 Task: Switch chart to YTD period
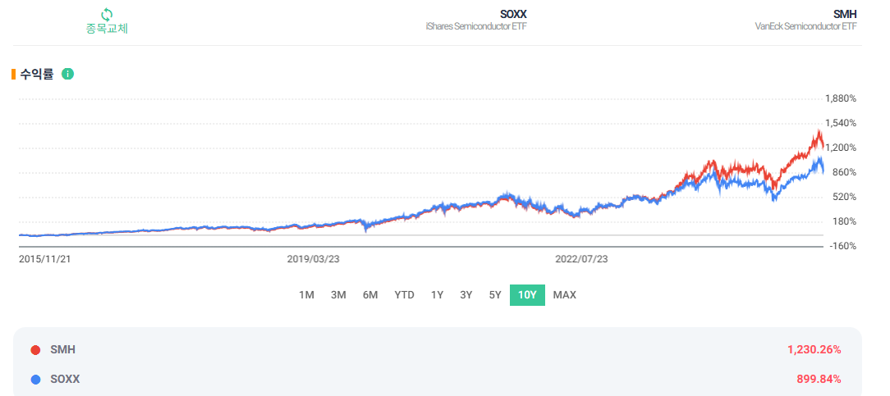(405, 294)
